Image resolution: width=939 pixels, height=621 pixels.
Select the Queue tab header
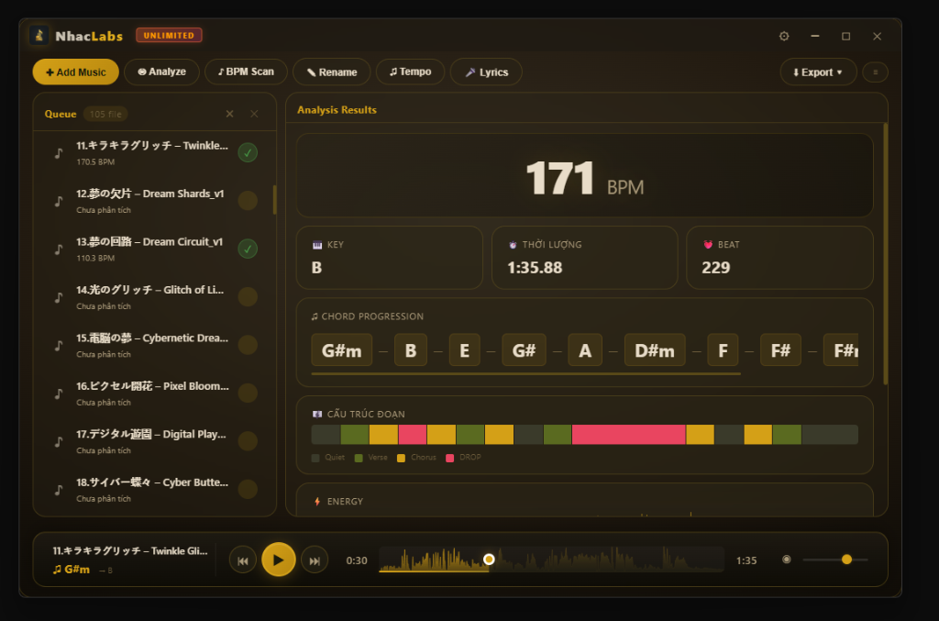click(x=59, y=114)
